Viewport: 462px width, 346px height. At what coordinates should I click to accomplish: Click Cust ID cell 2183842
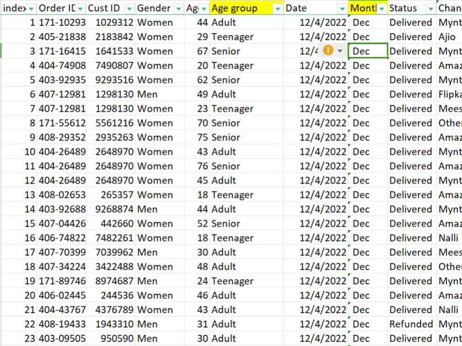(111, 37)
